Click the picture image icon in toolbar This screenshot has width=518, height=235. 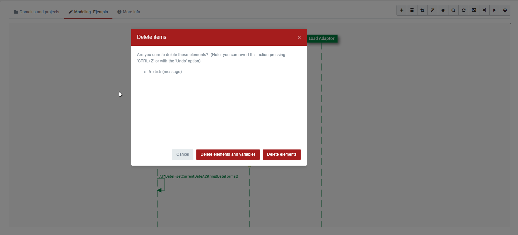(474, 10)
